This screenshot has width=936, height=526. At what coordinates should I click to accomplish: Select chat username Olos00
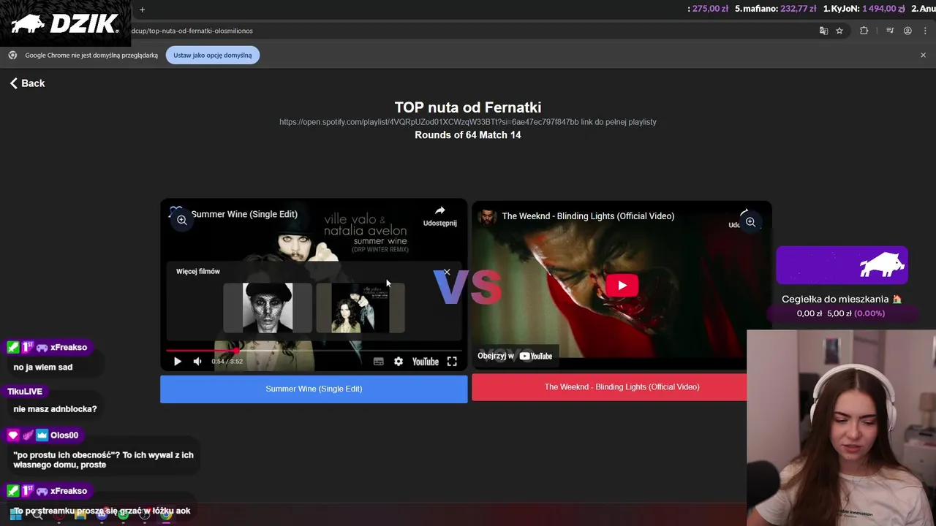click(x=64, y=435)
